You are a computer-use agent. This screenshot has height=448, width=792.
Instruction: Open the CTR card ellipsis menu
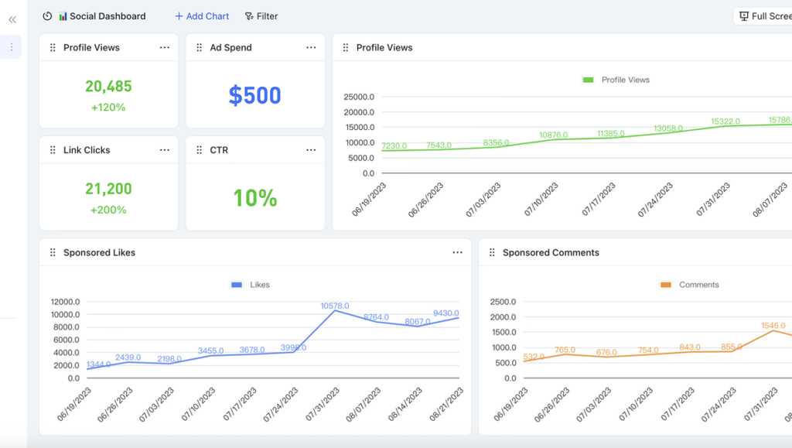311,150
